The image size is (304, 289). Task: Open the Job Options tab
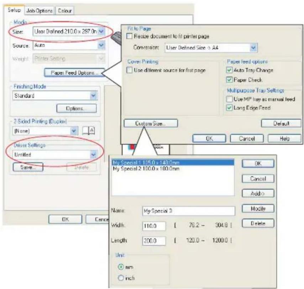click(40, 11)
